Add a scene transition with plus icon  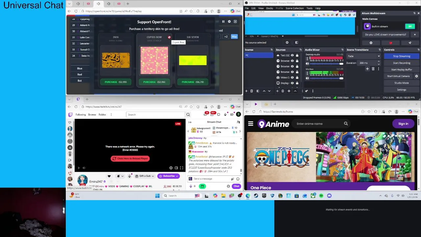click(367, 69)
